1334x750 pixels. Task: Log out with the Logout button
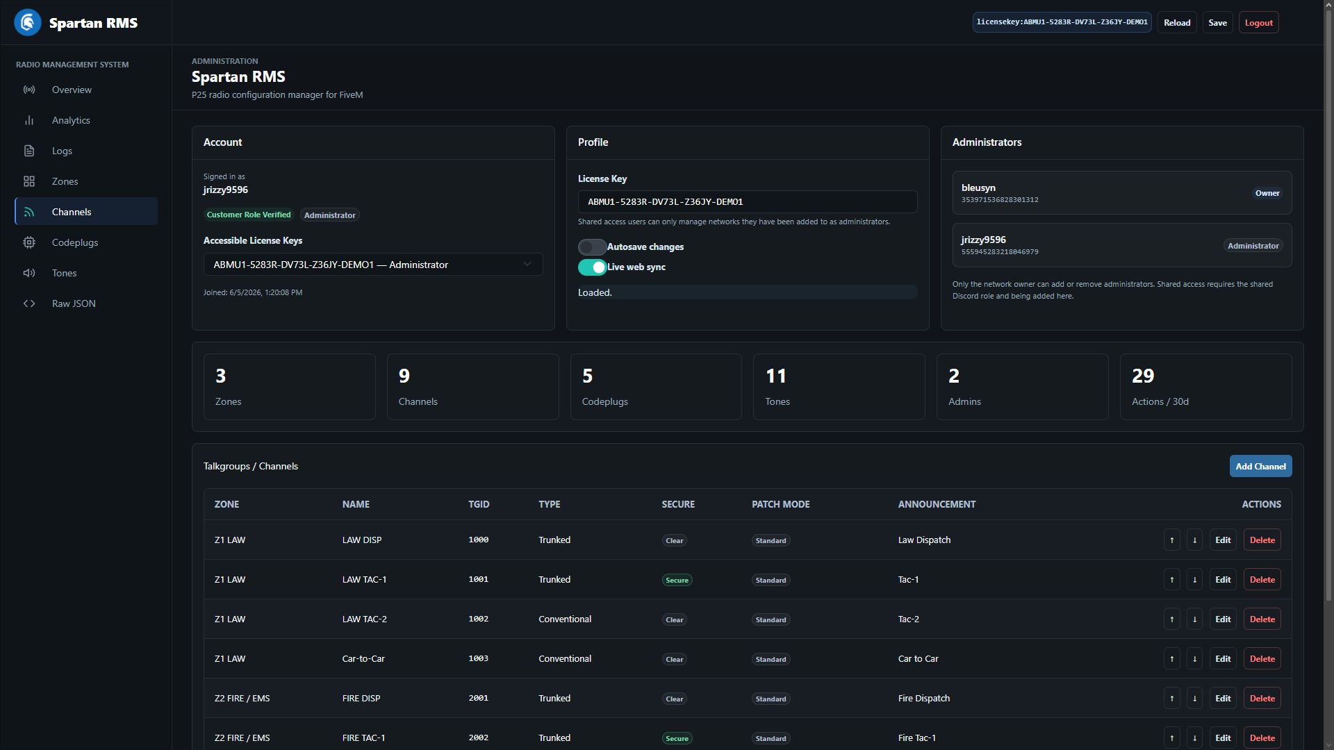click(1258, 22)
